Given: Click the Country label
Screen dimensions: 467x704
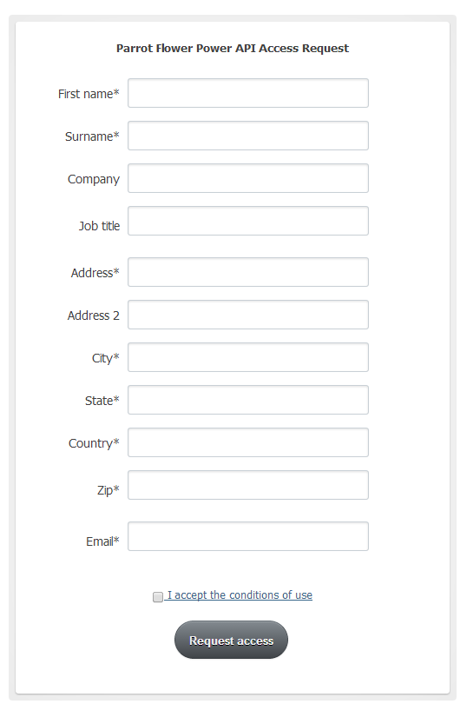Looking at the screenshot, I should click(x=94, y=443).
